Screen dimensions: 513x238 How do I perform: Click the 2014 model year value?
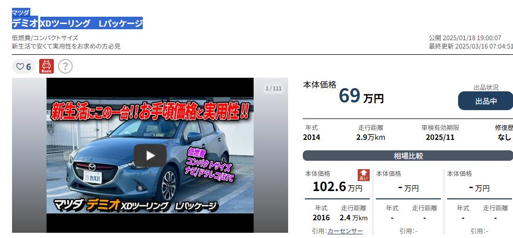coord(312,137)
